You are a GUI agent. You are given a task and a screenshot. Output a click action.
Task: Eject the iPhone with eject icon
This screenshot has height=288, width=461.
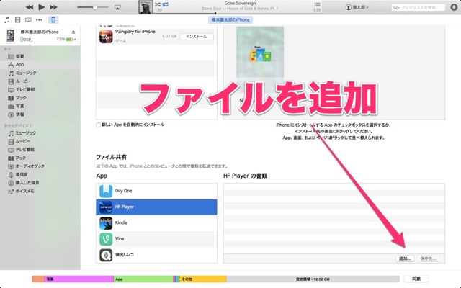point(73,32)
